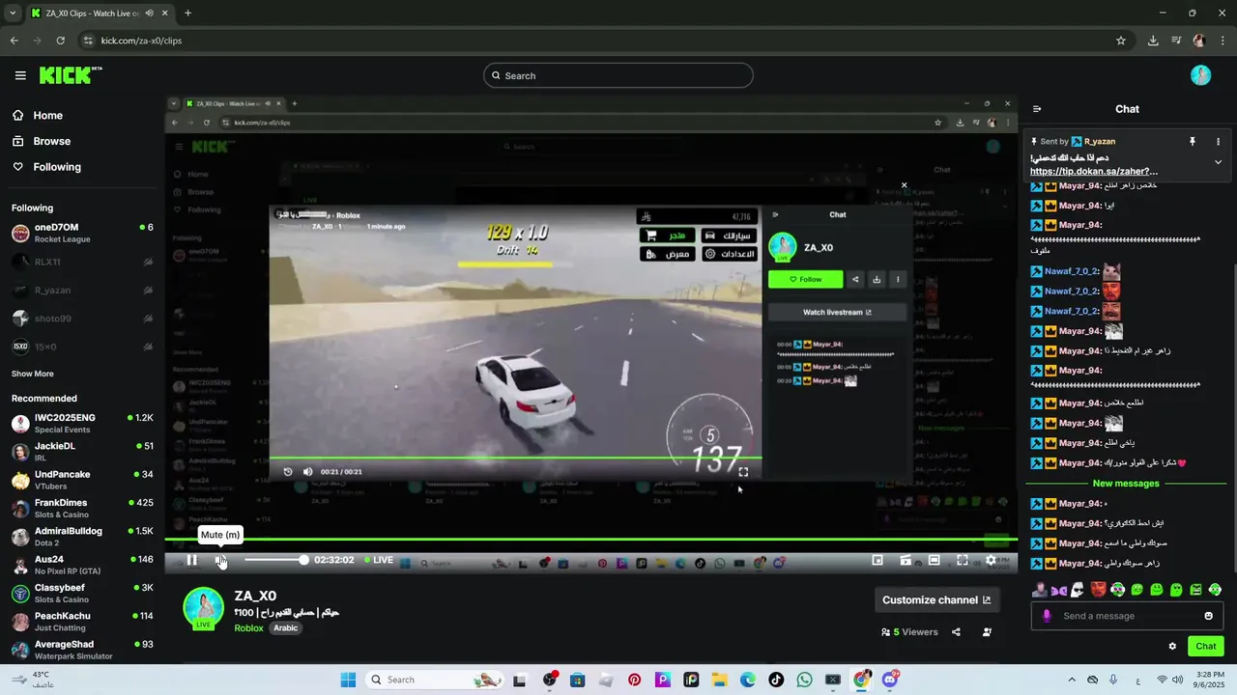Open the tip.dokan.sa link in pinned message
Viewport: 1237px width, 695px height.
click(1094, 171)
